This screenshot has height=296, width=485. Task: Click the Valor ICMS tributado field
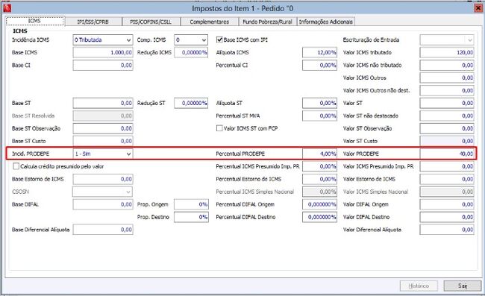tap(447, 52)
